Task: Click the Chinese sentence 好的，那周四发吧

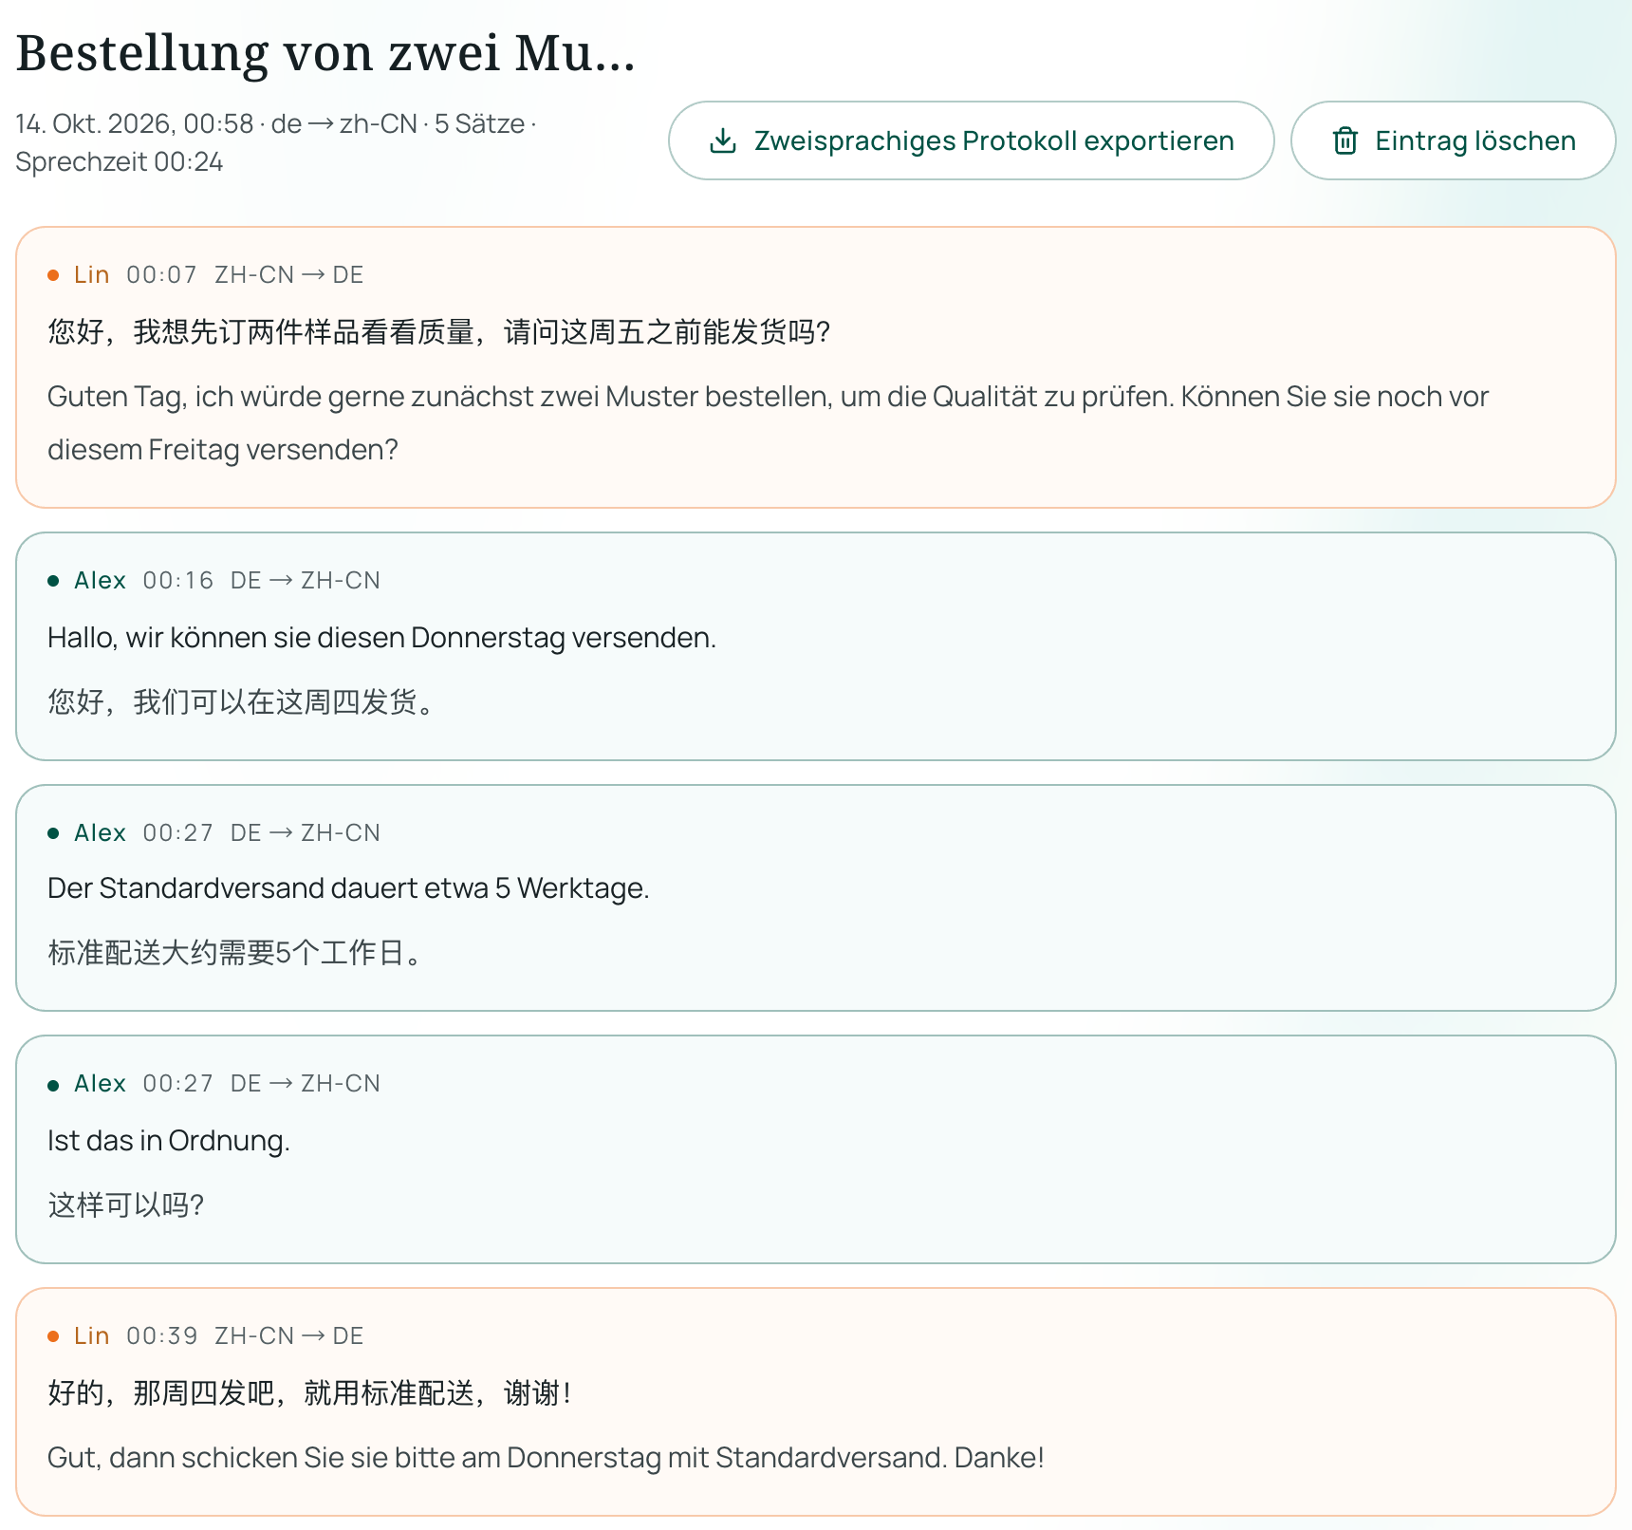Action: (310, 1393)
